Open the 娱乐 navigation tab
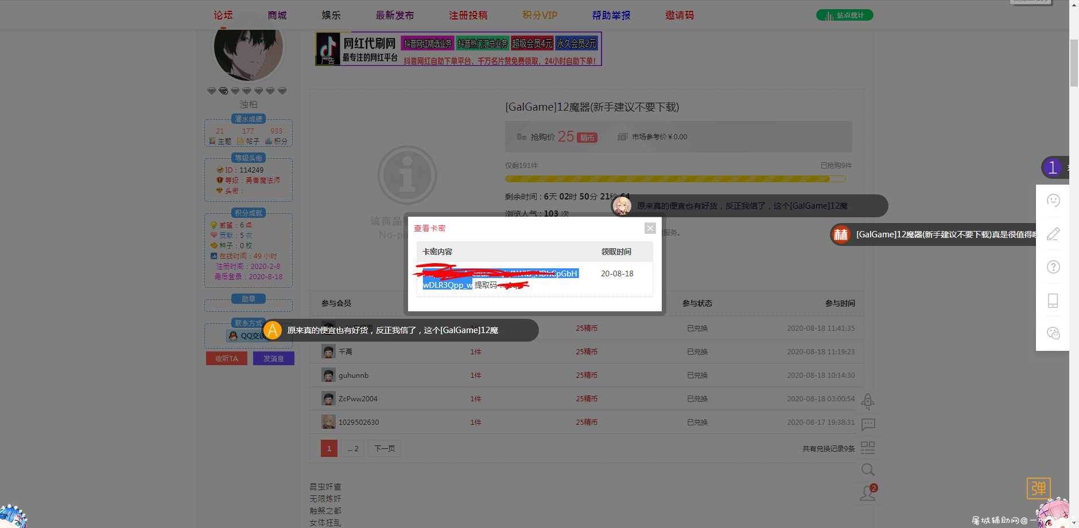The height and width of the screenshot is (528, 1079). click(x=331, y=15)
